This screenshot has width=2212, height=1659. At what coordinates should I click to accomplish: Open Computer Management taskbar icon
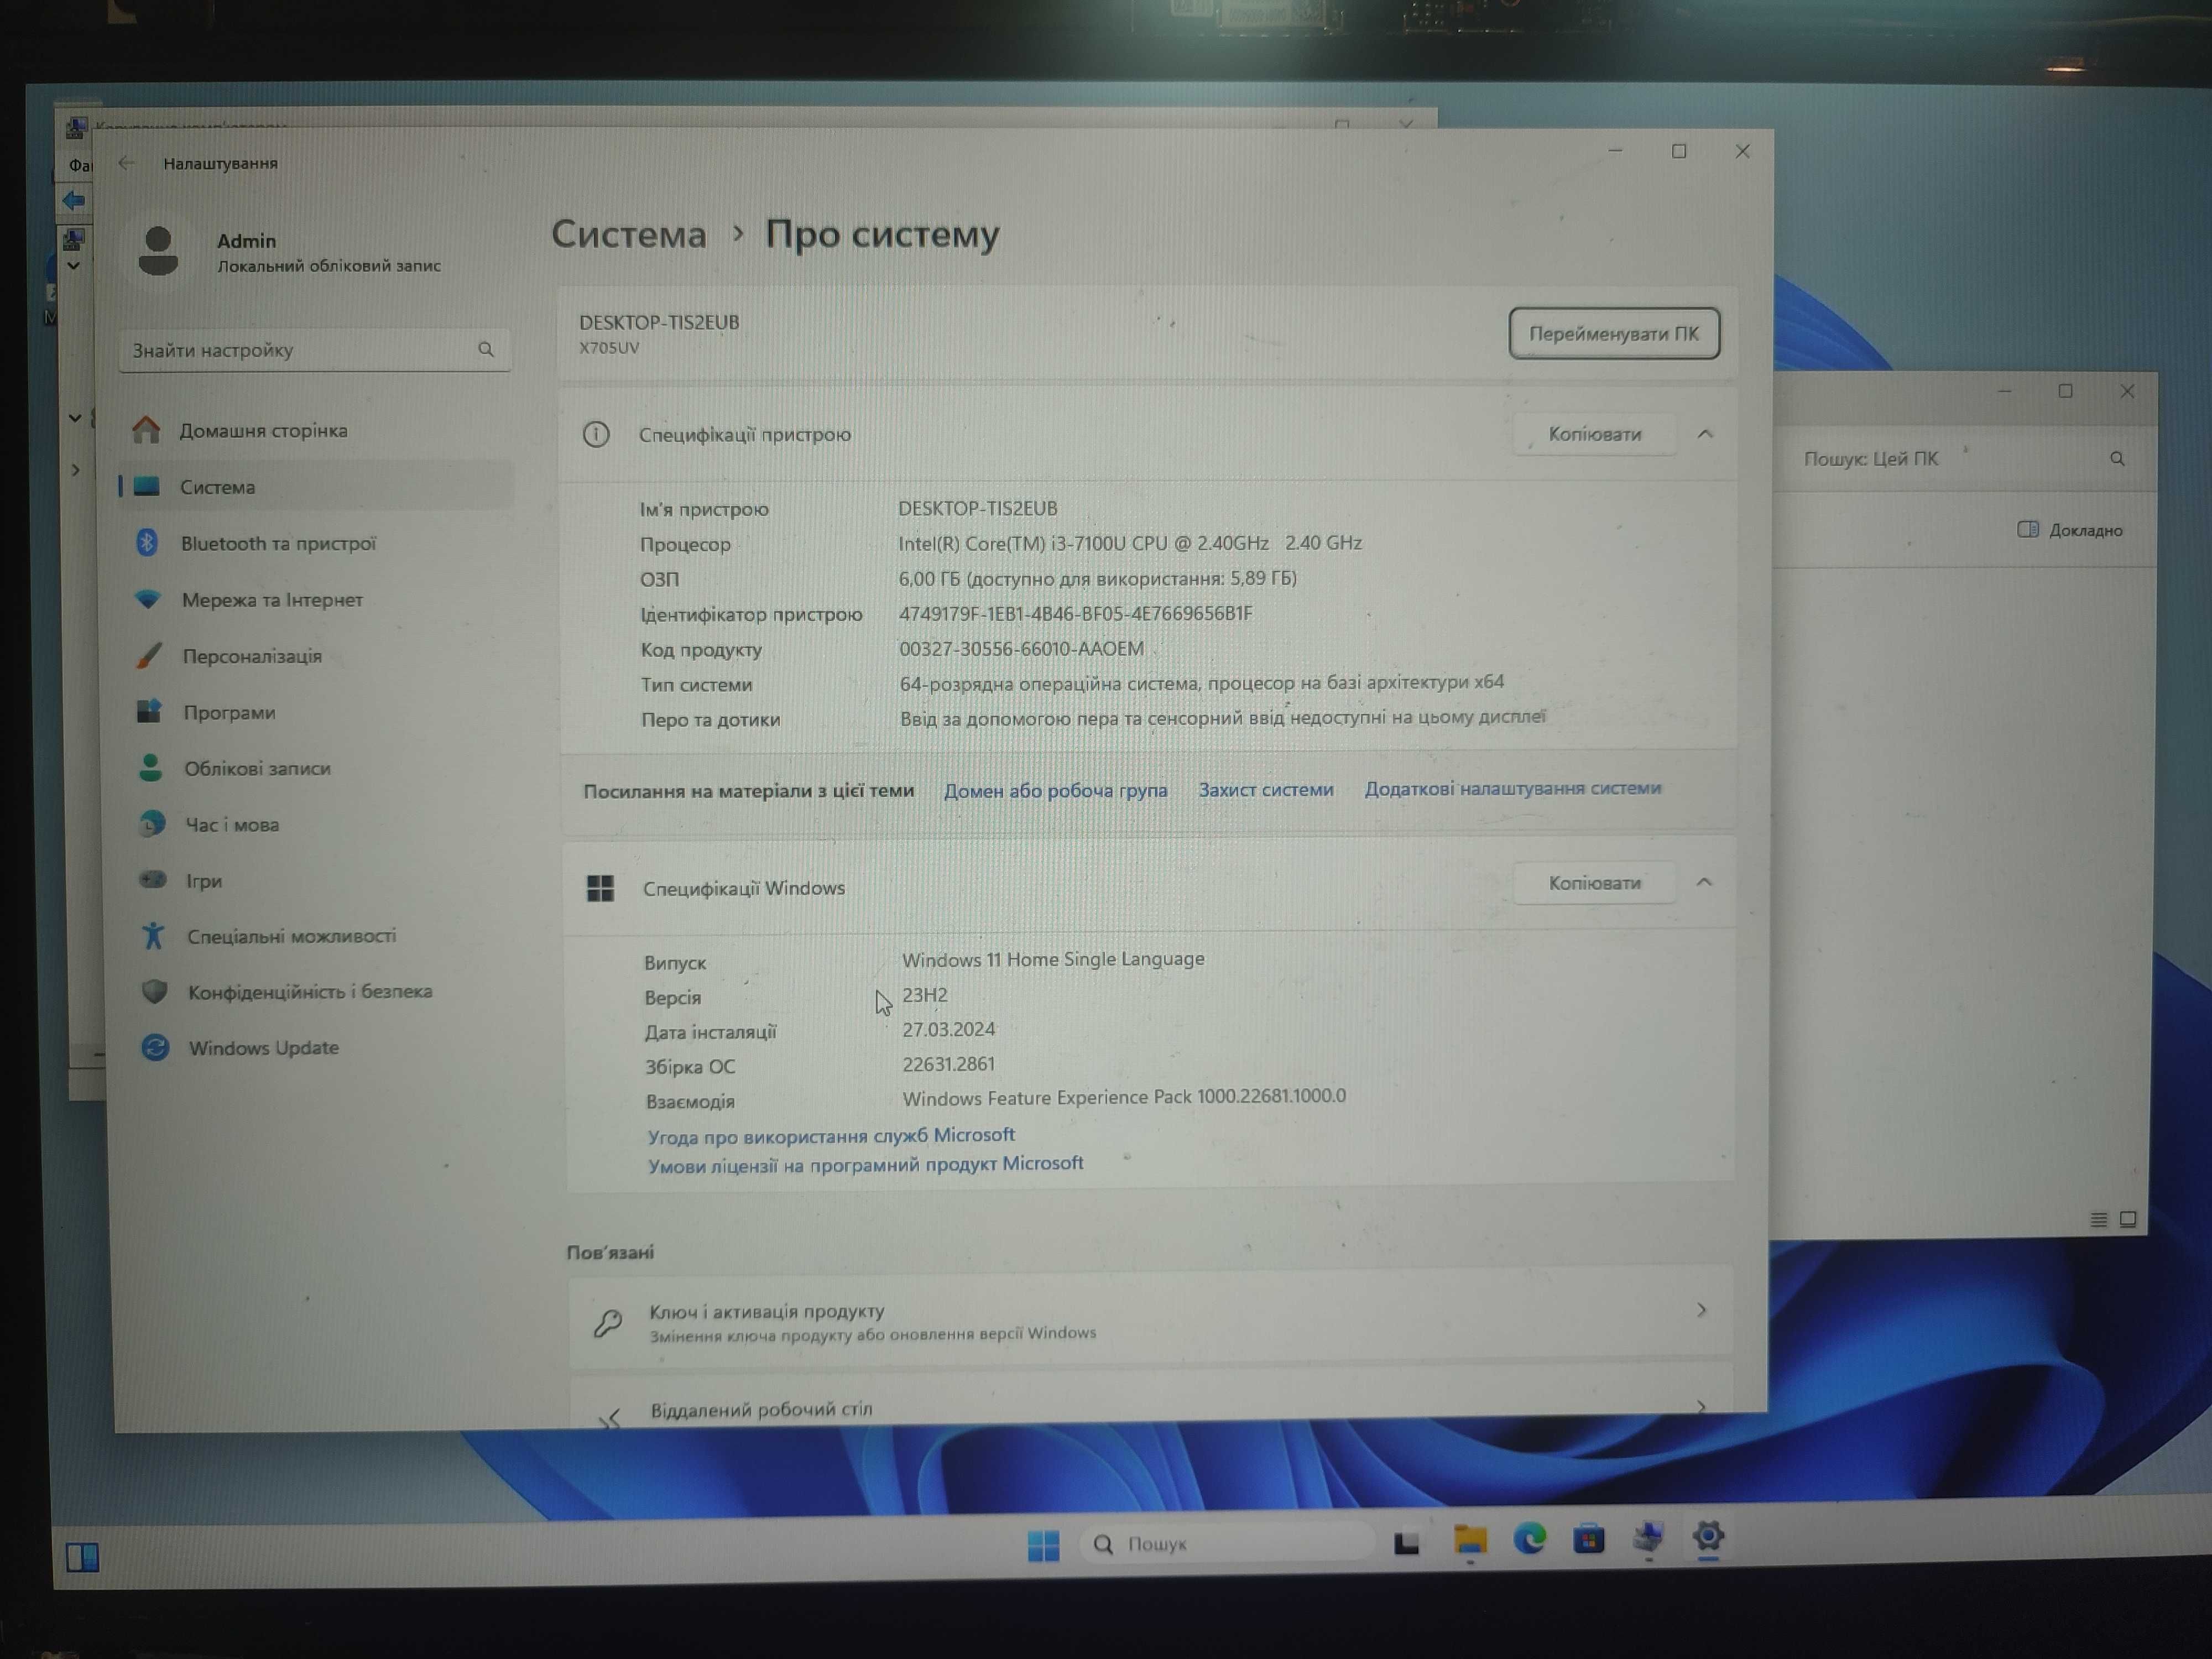pyautogui.click(x=1648, y=1536)
